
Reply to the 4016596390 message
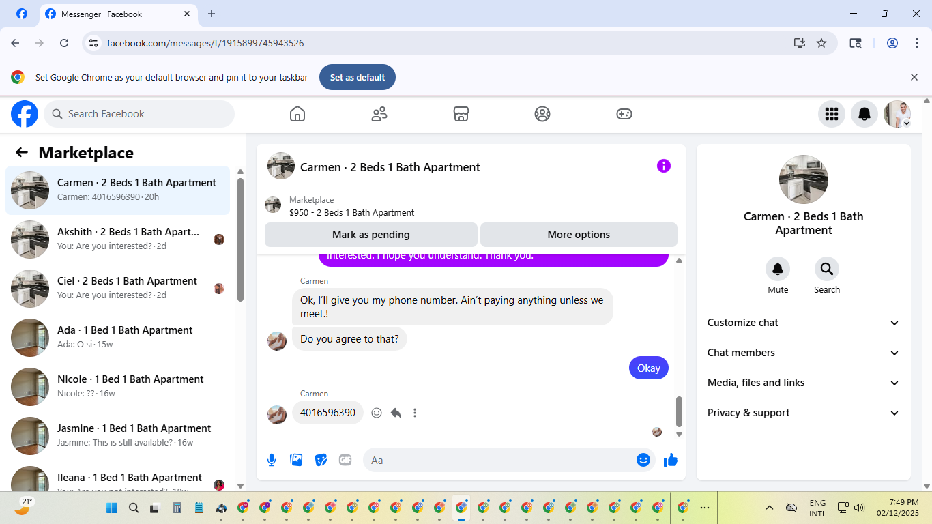point(396,413)
